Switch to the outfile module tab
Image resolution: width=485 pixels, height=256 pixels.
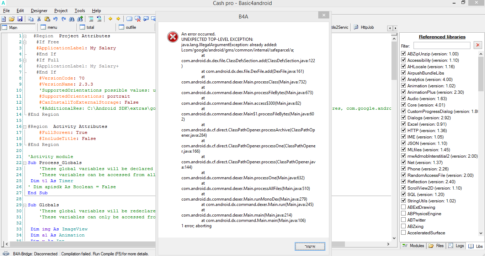point(134,27)
